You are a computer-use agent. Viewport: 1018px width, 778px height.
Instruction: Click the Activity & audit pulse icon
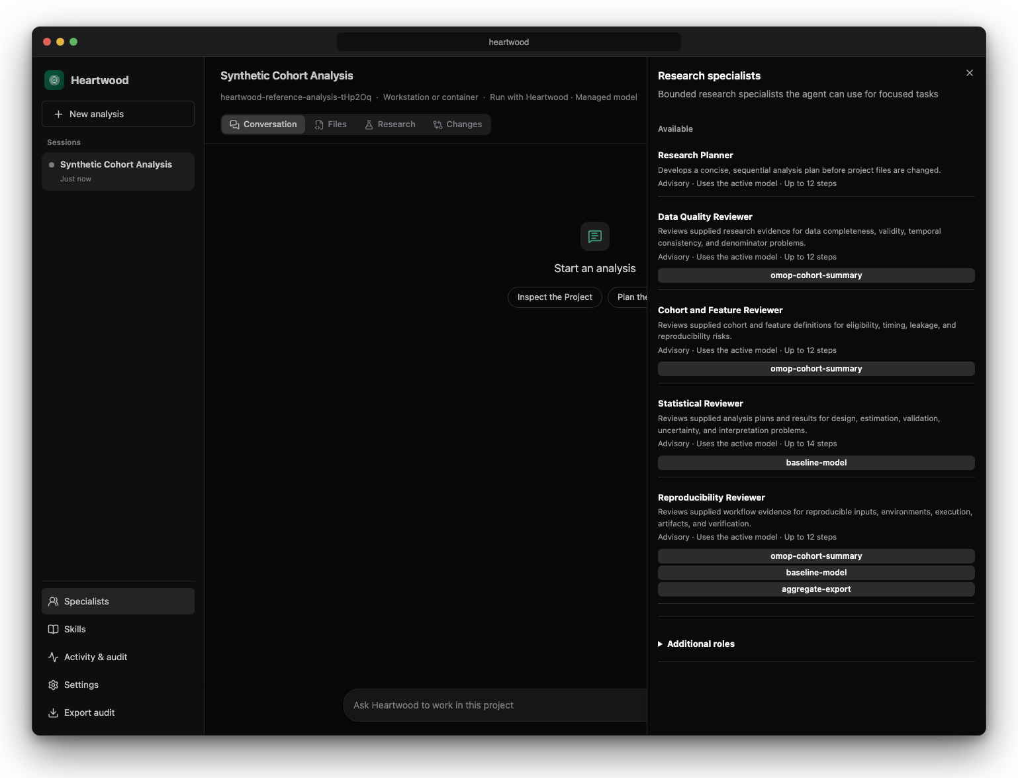click(x=54, y=657)
